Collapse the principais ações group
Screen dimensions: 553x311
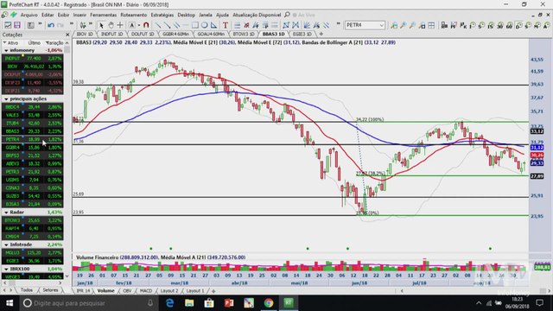pyautogui.click(x=6, y=99)
